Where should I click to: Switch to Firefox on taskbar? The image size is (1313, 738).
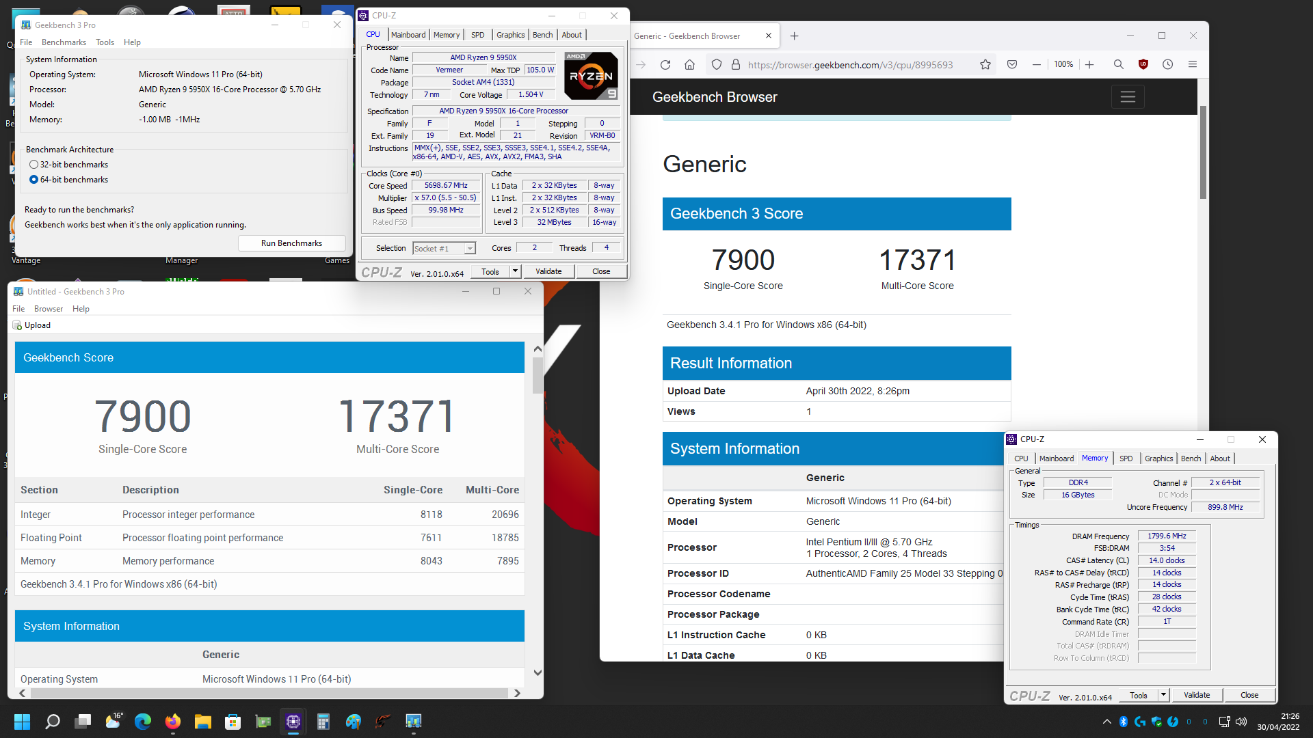[x=173, y=722]
